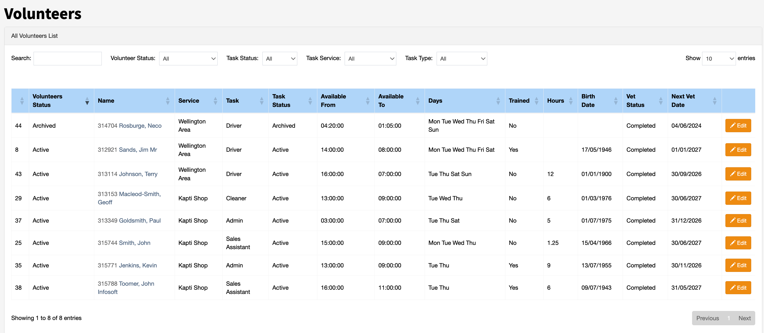Edit the Rosburge, Neco volunteer row

tap(738, 126)
